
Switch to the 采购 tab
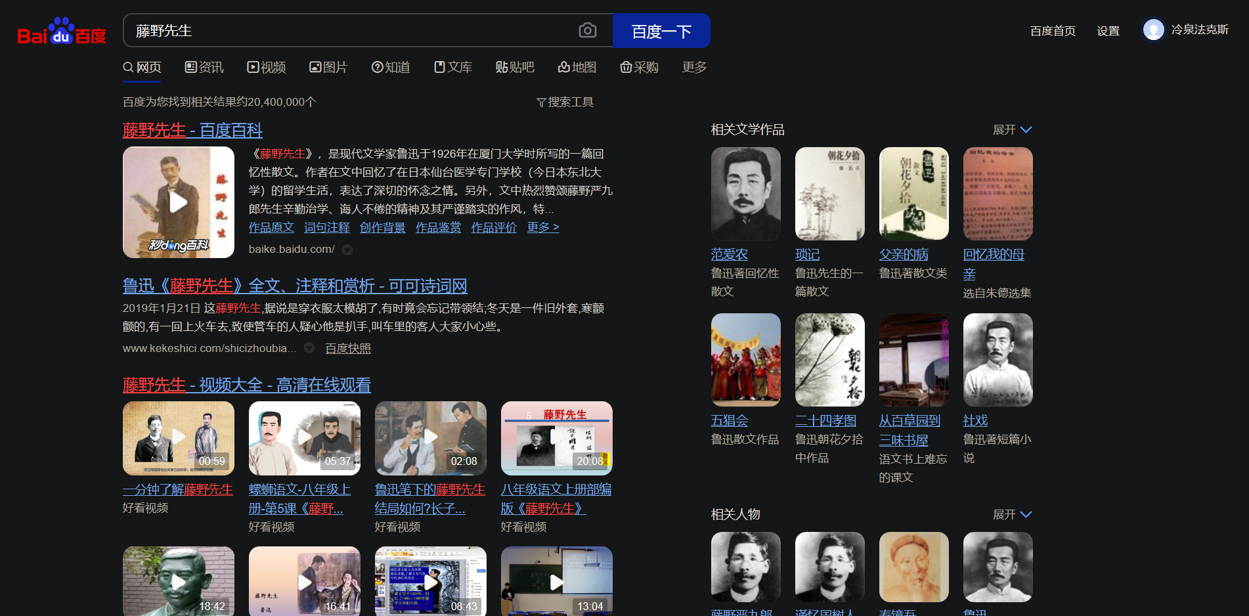pyautogui.click(x=639, y=68)
